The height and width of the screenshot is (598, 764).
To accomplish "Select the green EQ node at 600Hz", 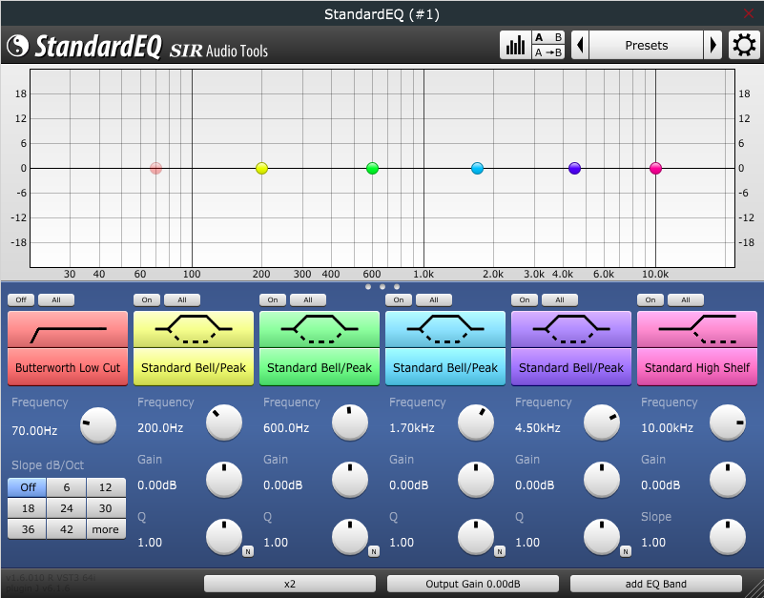I will pos(372,168).
